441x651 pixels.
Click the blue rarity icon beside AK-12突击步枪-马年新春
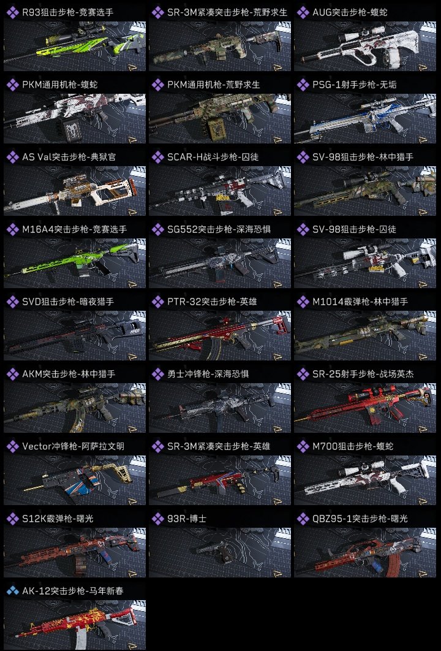(x=13, y=591)
